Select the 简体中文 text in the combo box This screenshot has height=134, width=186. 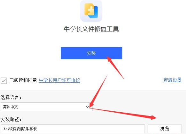coord(10,107)
